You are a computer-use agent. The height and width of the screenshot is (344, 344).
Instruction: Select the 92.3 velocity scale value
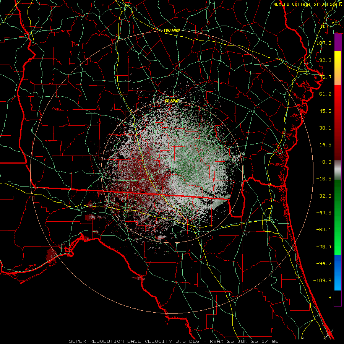coord(325,60)
